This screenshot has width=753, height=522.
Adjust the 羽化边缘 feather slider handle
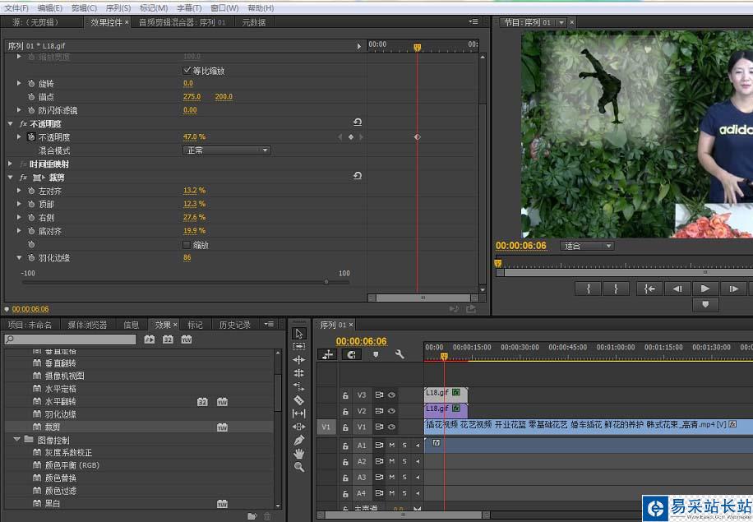click(326, 282)
